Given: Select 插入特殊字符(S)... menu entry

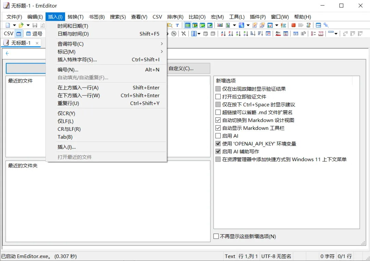Looking at the screenshot, I should [x=107, y=60].
